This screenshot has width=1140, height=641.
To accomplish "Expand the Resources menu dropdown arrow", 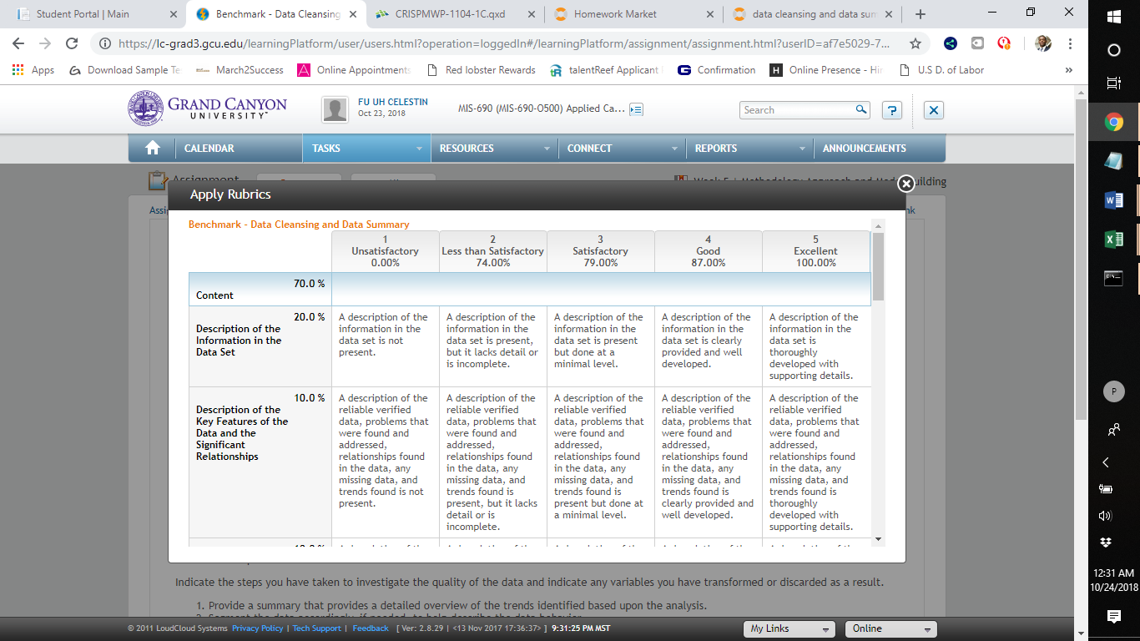I will [547, 149].
